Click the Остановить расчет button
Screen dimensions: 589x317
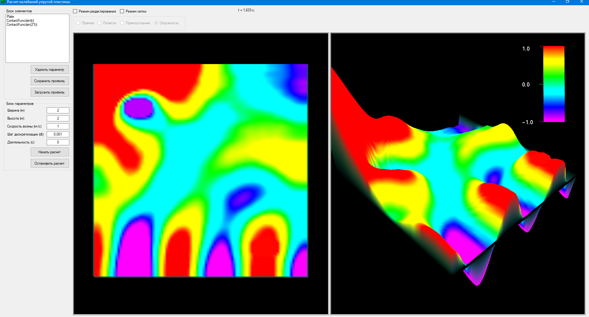(x=50, y=163)
